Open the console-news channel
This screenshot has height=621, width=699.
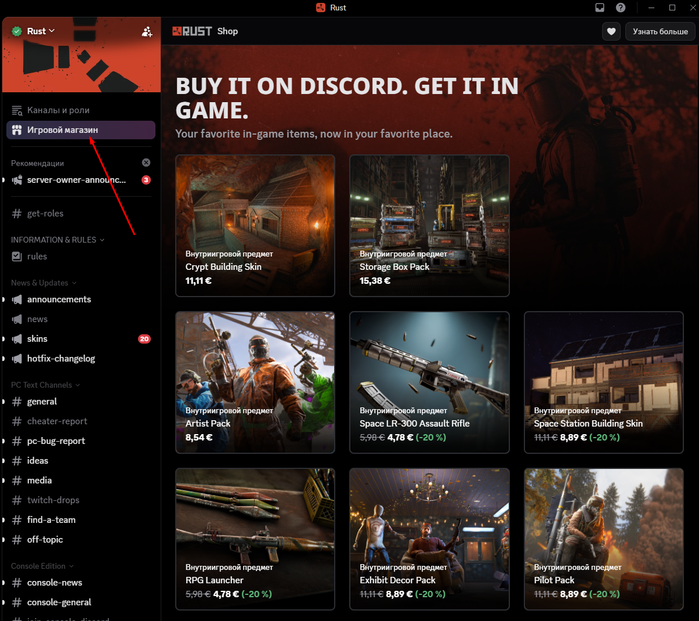(x=81, y=583)
